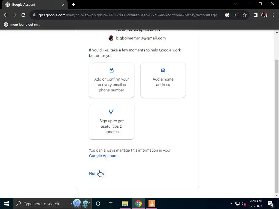Screen dimensions: 279x209
Task: Open Cortana circle icon
Action: 98,204
